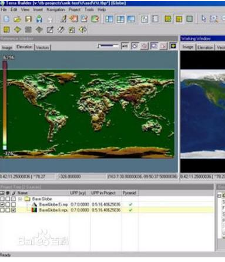Click the pencil edit icon in second toolbar

click(50, 30)
